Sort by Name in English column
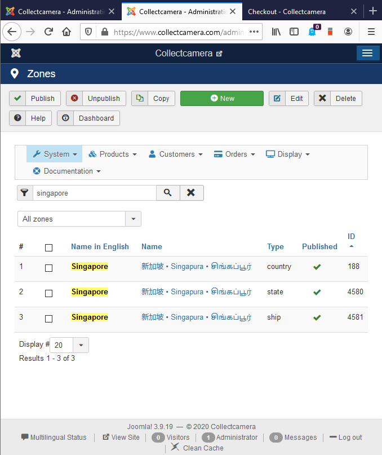Screen dimensions: 382x455 pyautogui.click(x=100, y=246)
